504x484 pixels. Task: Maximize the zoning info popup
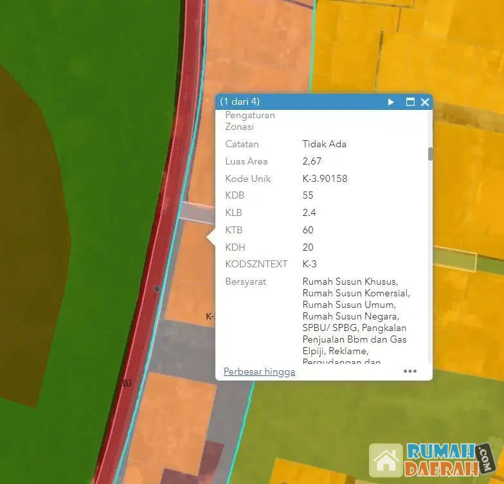pos(410,102)
